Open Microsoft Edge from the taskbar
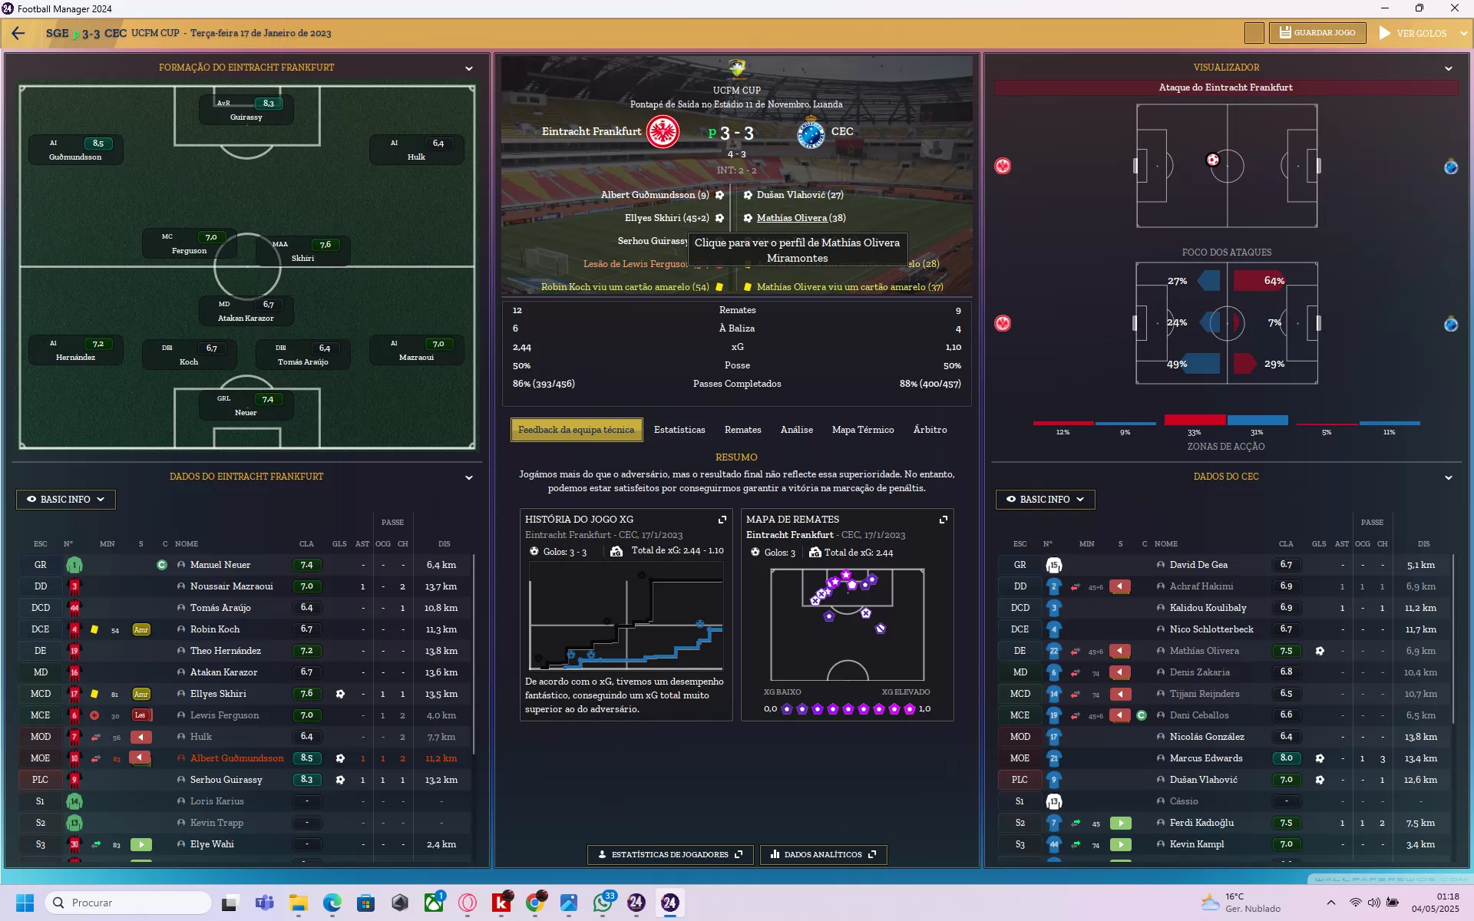 point(332,903)
